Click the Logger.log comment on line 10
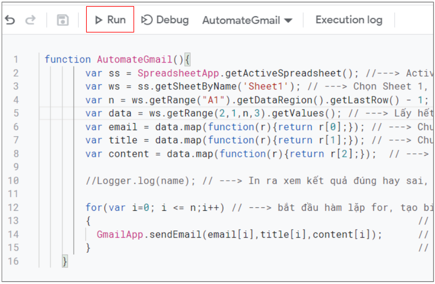435x284 pixels. [x=140, y=181]
